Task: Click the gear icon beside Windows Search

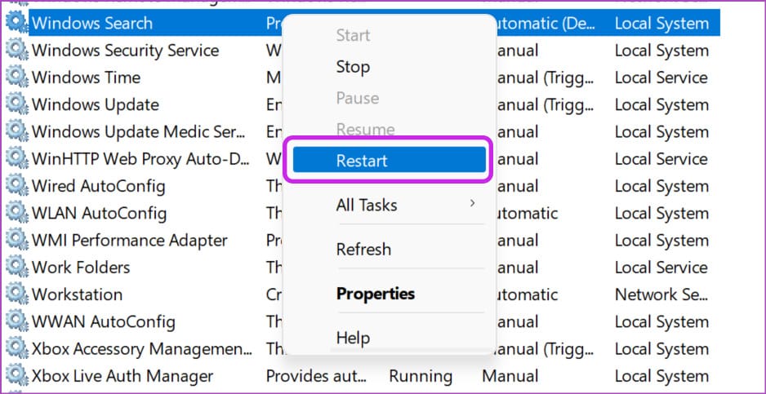Action: pos(16,23)
